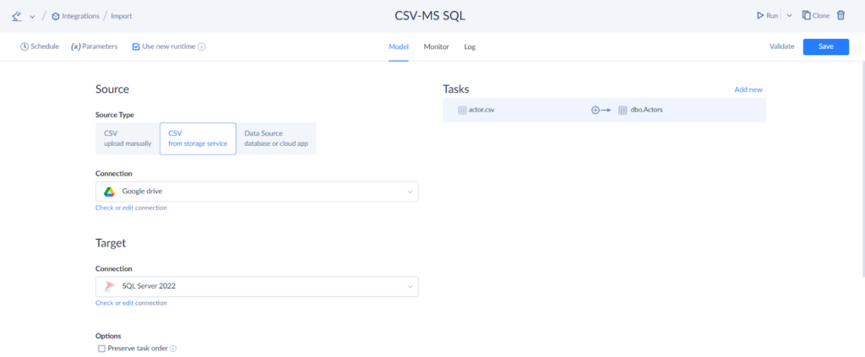Select Data Source database or cloud app
This screenshot has width=865, height=357.
tap(275, 138)
